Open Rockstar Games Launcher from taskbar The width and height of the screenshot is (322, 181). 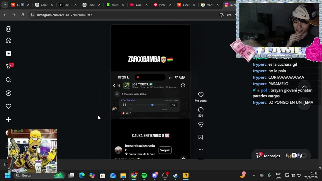tap(186, 175)
